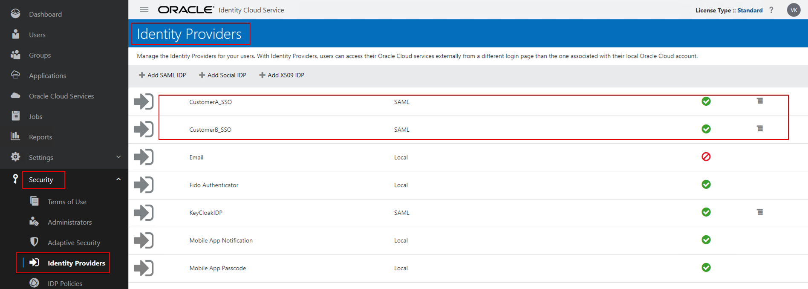Screen dimensions: 808x289
Task: Open the help question mark icon
Action: (771, 10)
